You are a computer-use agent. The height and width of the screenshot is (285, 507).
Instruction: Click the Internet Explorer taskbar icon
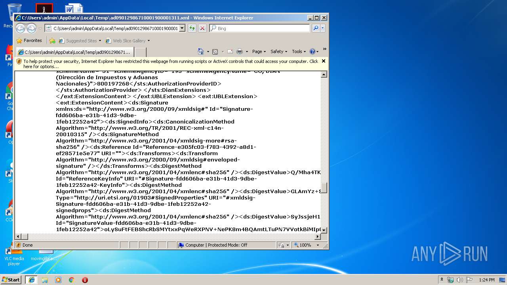[x=31, y=279]
